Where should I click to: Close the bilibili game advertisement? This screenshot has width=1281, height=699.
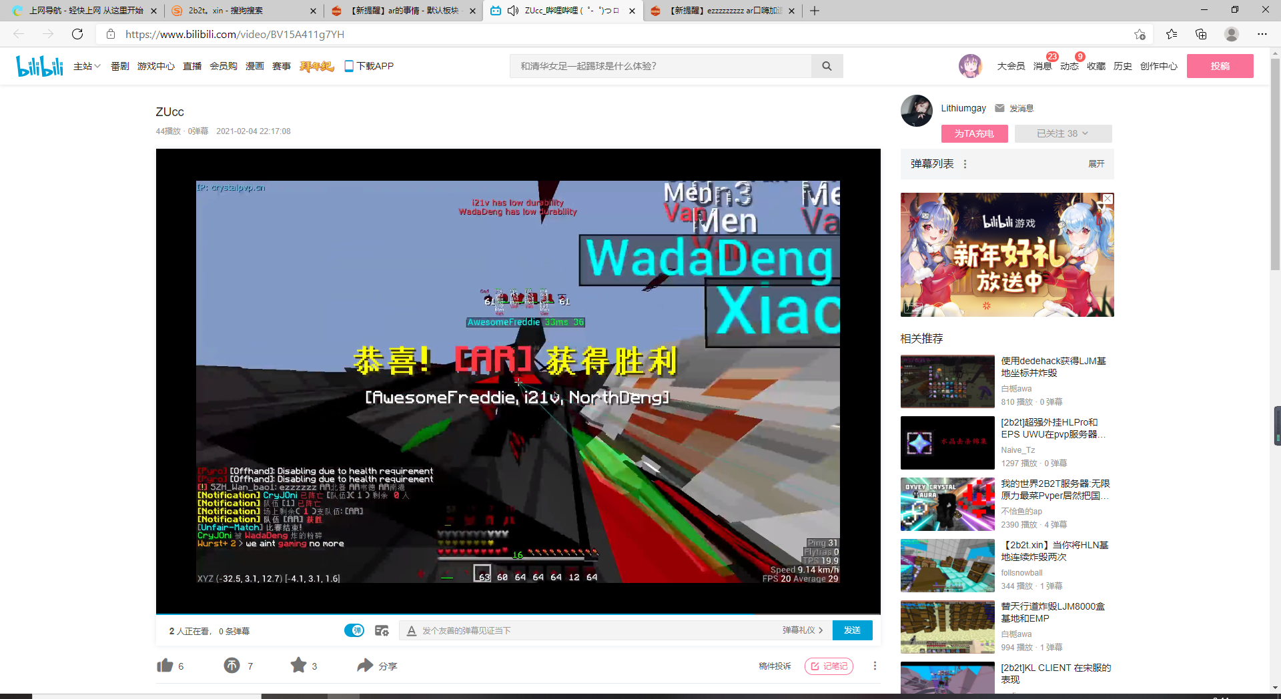pos(1108,199)
